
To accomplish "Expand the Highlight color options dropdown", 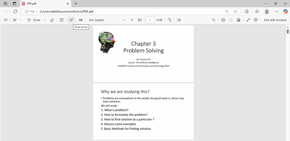I will (x=20, y=20).
